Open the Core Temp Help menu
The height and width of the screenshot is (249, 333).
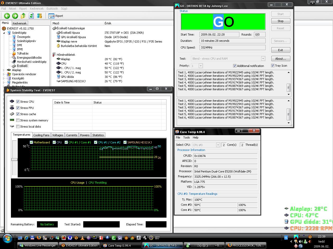coord(195,137)
